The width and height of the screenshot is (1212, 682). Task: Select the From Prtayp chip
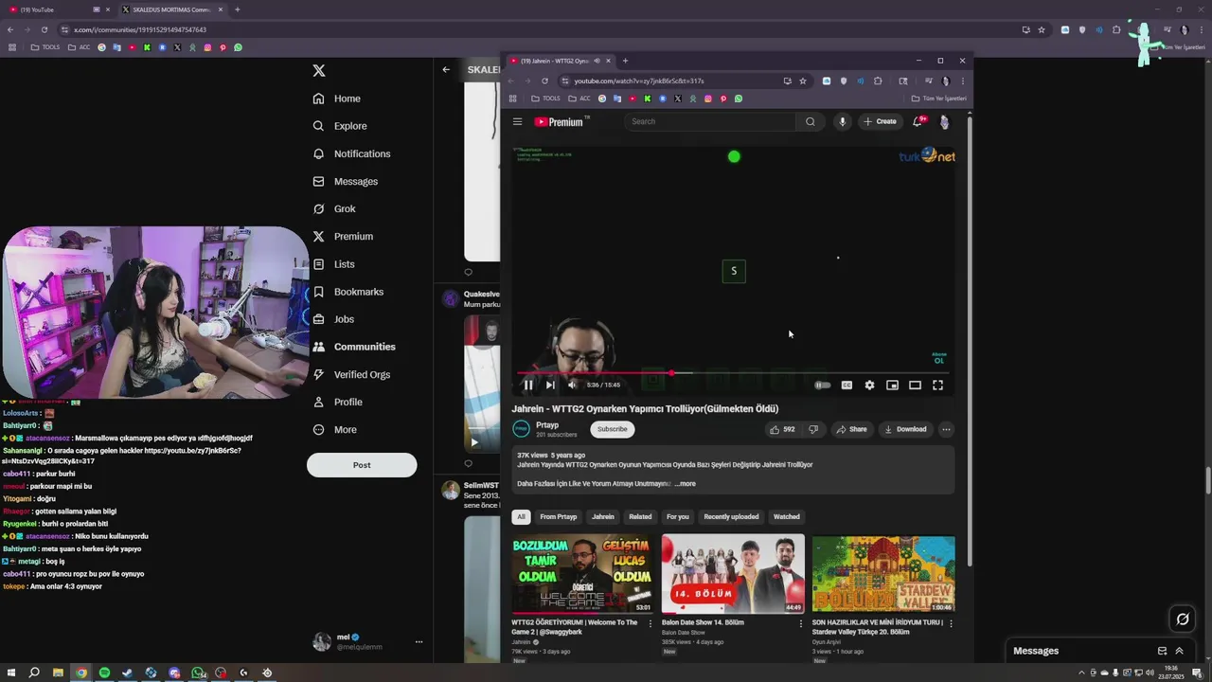[558, 517]
